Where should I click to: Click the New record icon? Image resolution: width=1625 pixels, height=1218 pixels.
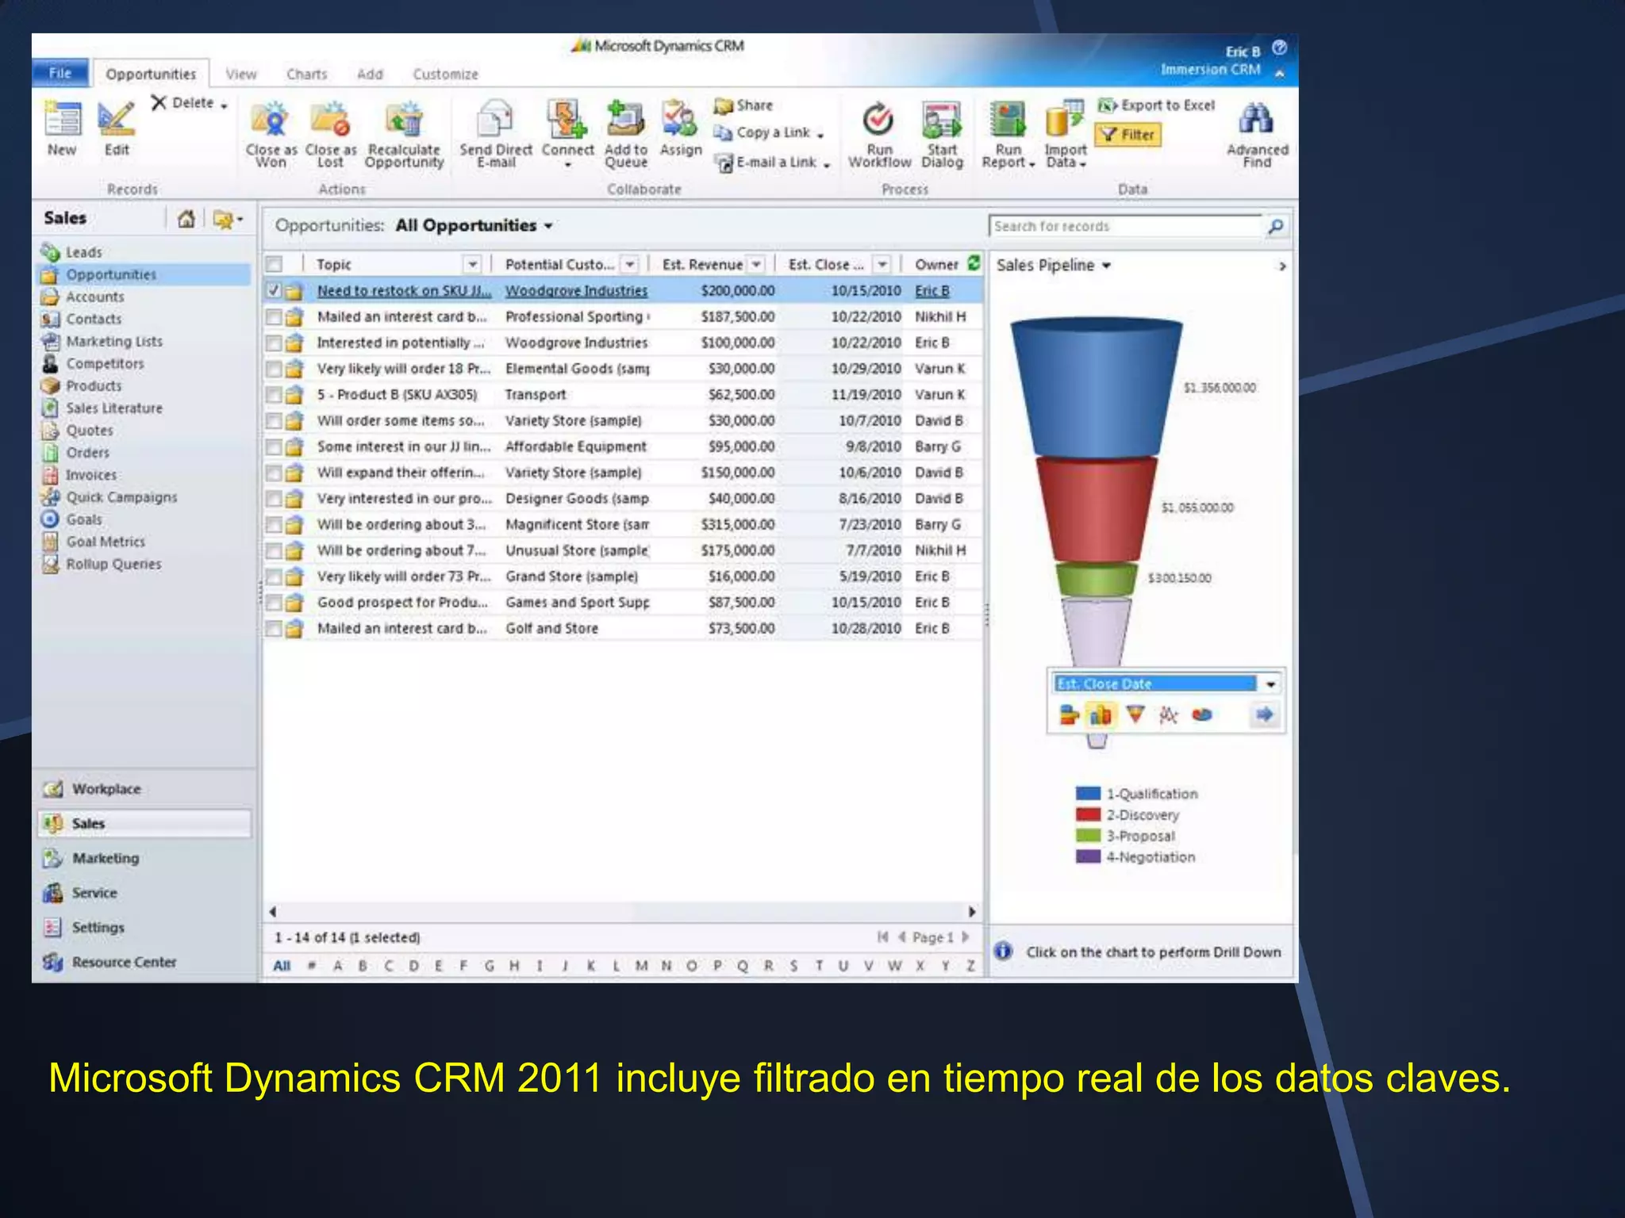[x=63, y=120]
